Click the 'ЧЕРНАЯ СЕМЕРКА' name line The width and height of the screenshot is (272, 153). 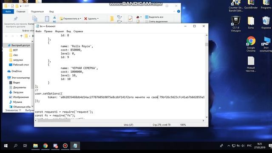pos(79,68)
